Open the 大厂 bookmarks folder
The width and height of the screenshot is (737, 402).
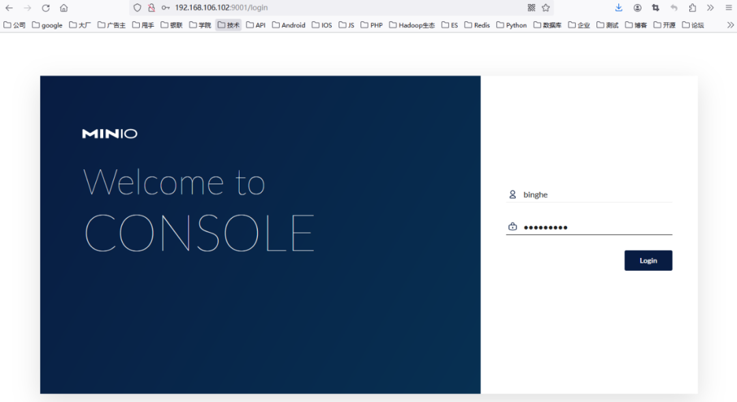click(x=80, y=25)
